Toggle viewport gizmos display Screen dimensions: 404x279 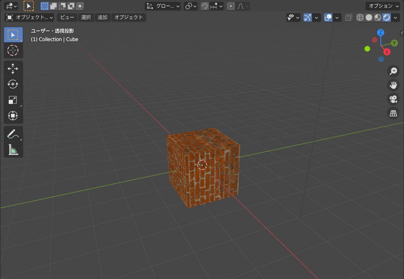pos(308,18)
